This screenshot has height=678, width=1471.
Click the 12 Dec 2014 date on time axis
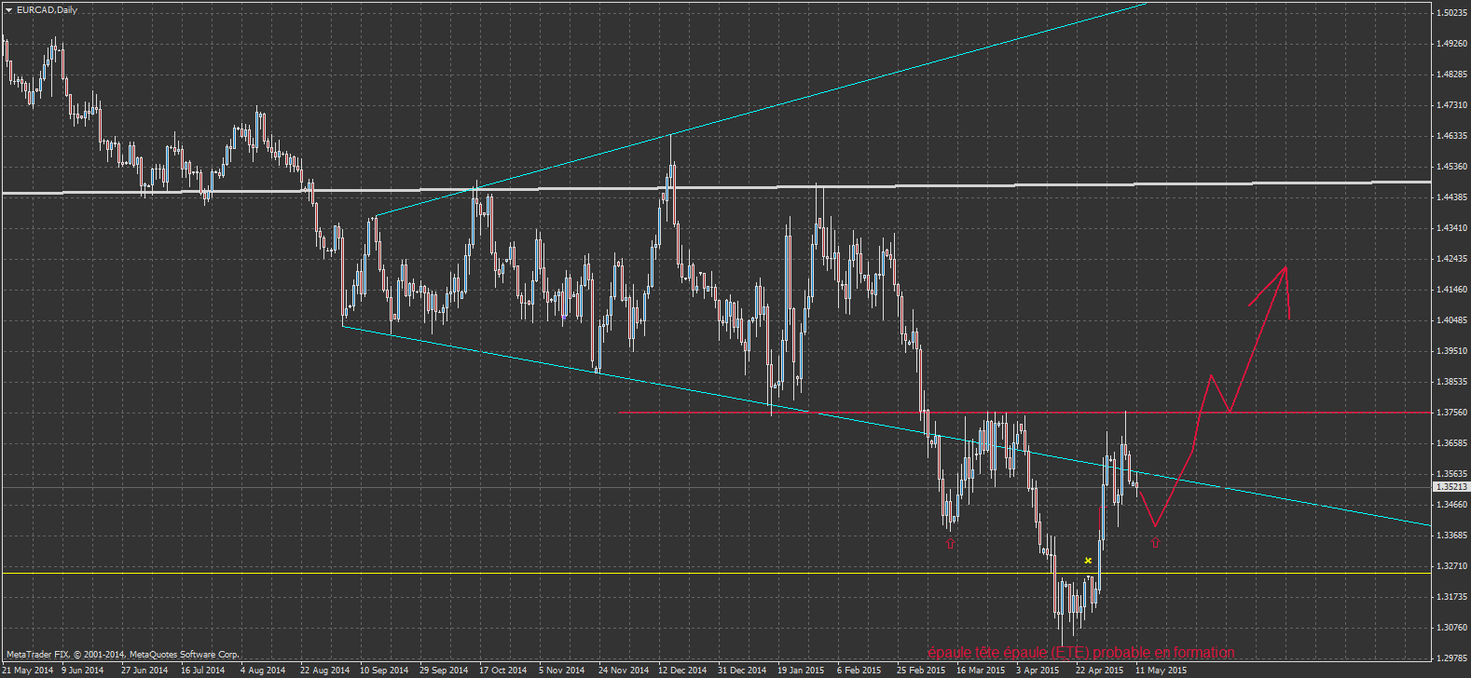(681, 670)
